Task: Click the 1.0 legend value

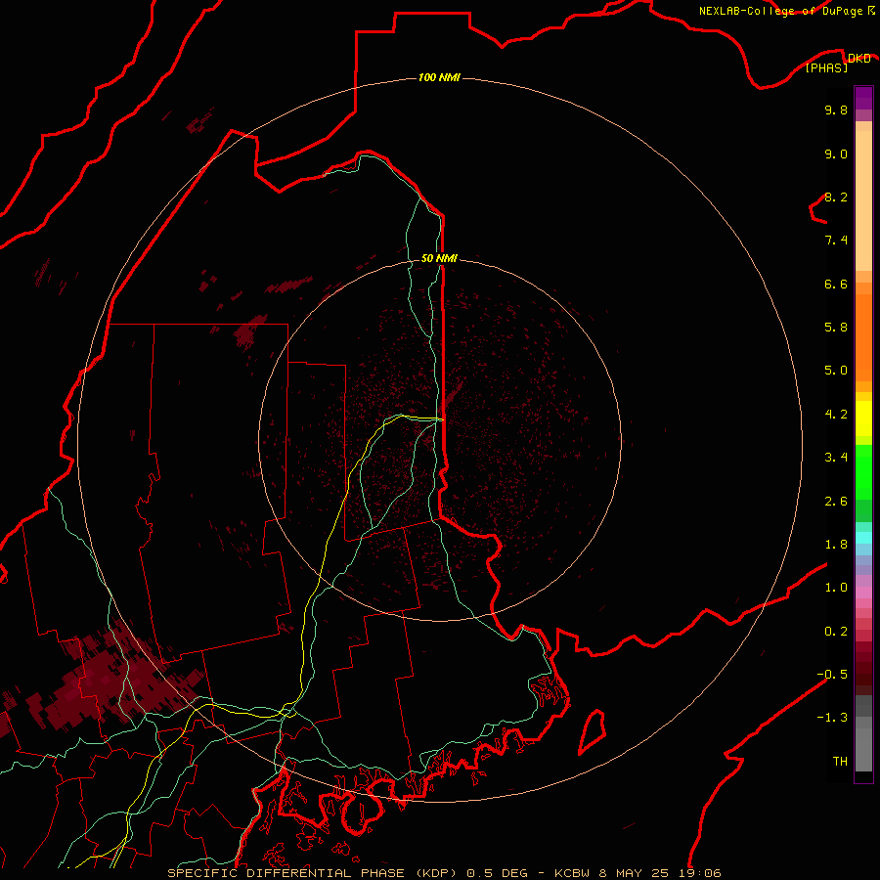Action: [x=836, y=588]
